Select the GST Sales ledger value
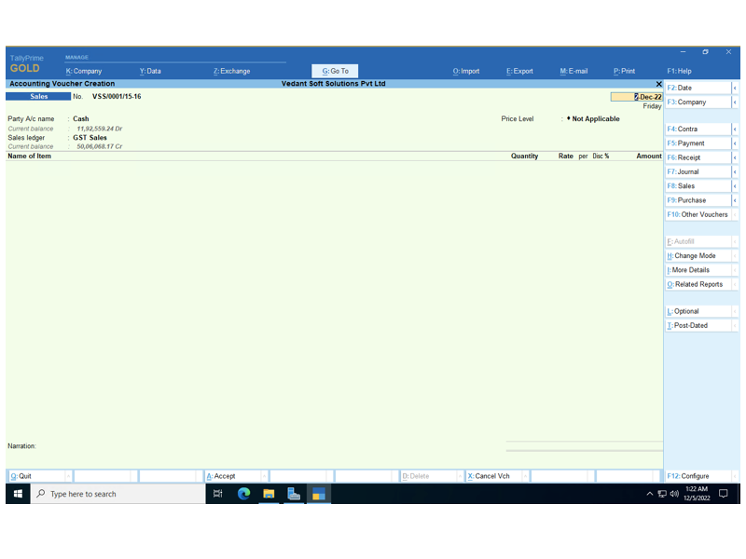The height and width of the screenshot is (559, 746). (x=90, y=138)
